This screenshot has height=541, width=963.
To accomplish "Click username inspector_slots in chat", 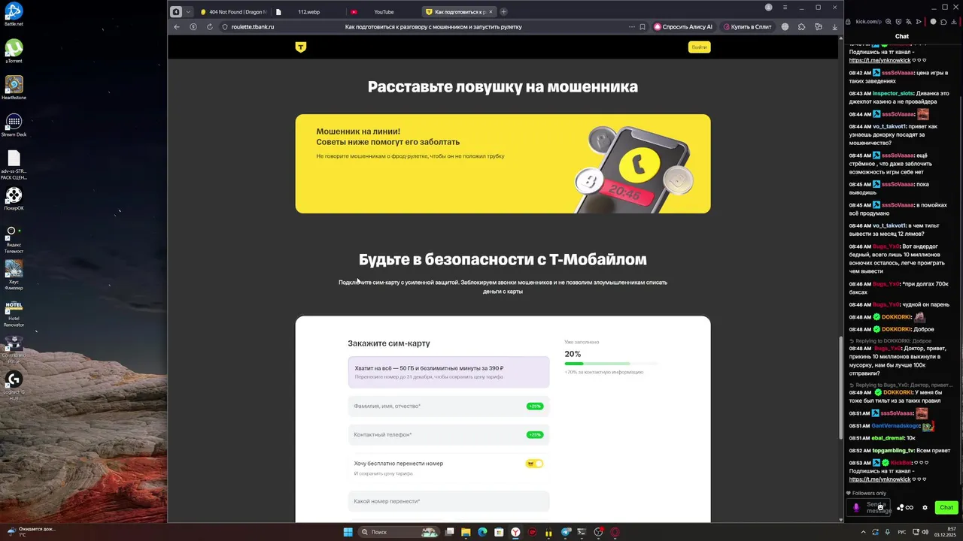I will (x=893, y=93).
